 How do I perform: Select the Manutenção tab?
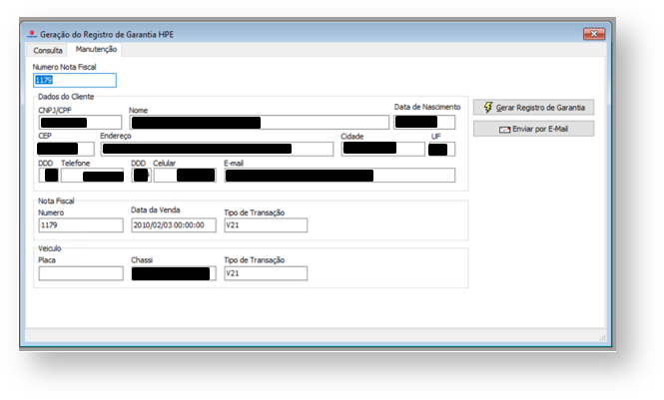click(96, 49)
